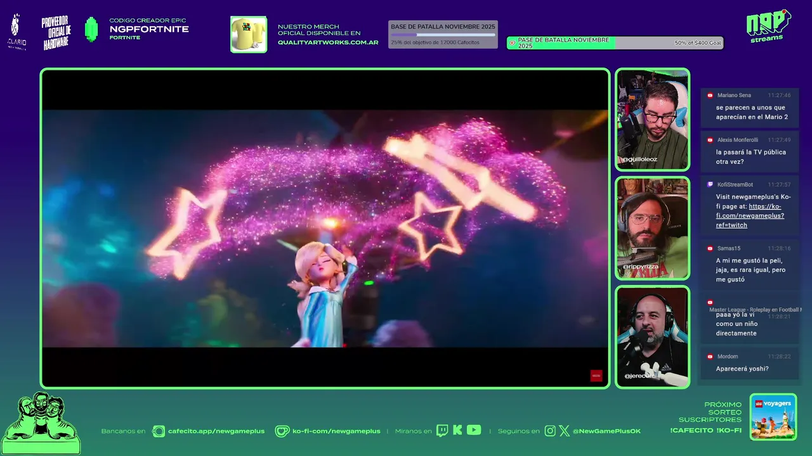Select the username KofiStreamBot
Image resolution: width=812 pixels, height=456 pixels.
[735, 184]
